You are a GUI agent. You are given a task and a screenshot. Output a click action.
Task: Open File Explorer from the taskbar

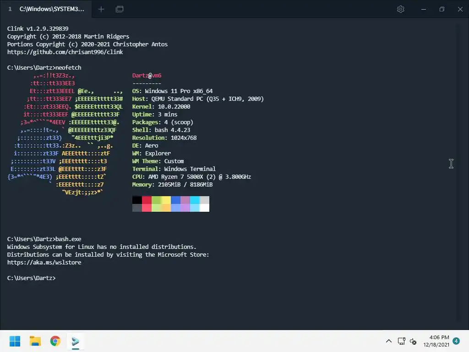pos(35,341)
